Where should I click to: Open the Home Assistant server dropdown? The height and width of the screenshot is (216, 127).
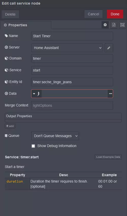pyautogui.click(x=67, y=48)
